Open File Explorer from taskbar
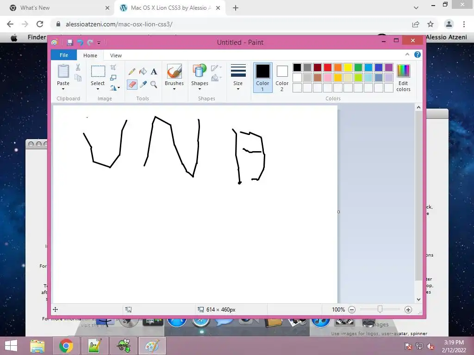Image resolution: width=474 pixels, height=355 pixels. coord(37,346)
